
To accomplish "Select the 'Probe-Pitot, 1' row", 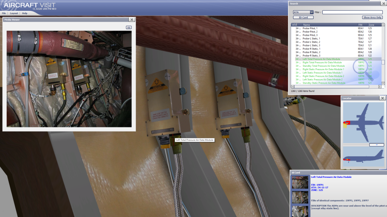I will (x=336, y=28).
